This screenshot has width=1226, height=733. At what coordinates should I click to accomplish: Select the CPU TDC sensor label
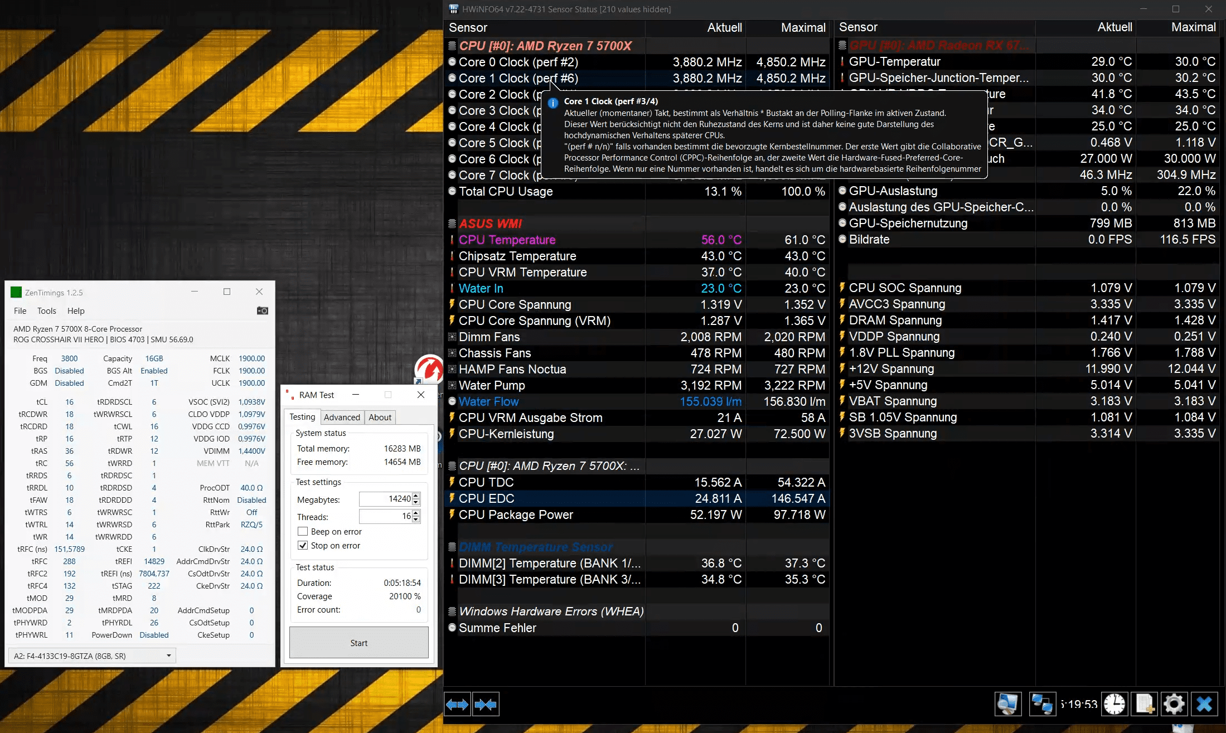coord(486,482)
